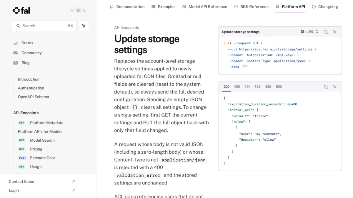
Task: Open the Status link
Action: point(27,43)
